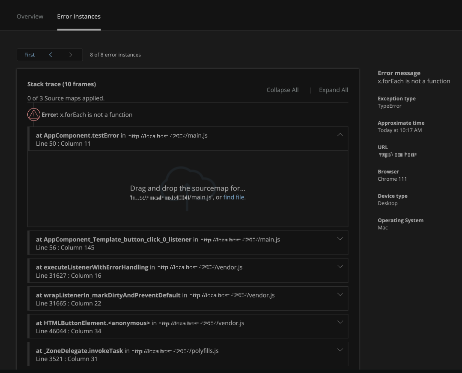Click Collapse All
Viewport: 462px width, 373px height.
(x=282, y=90)
